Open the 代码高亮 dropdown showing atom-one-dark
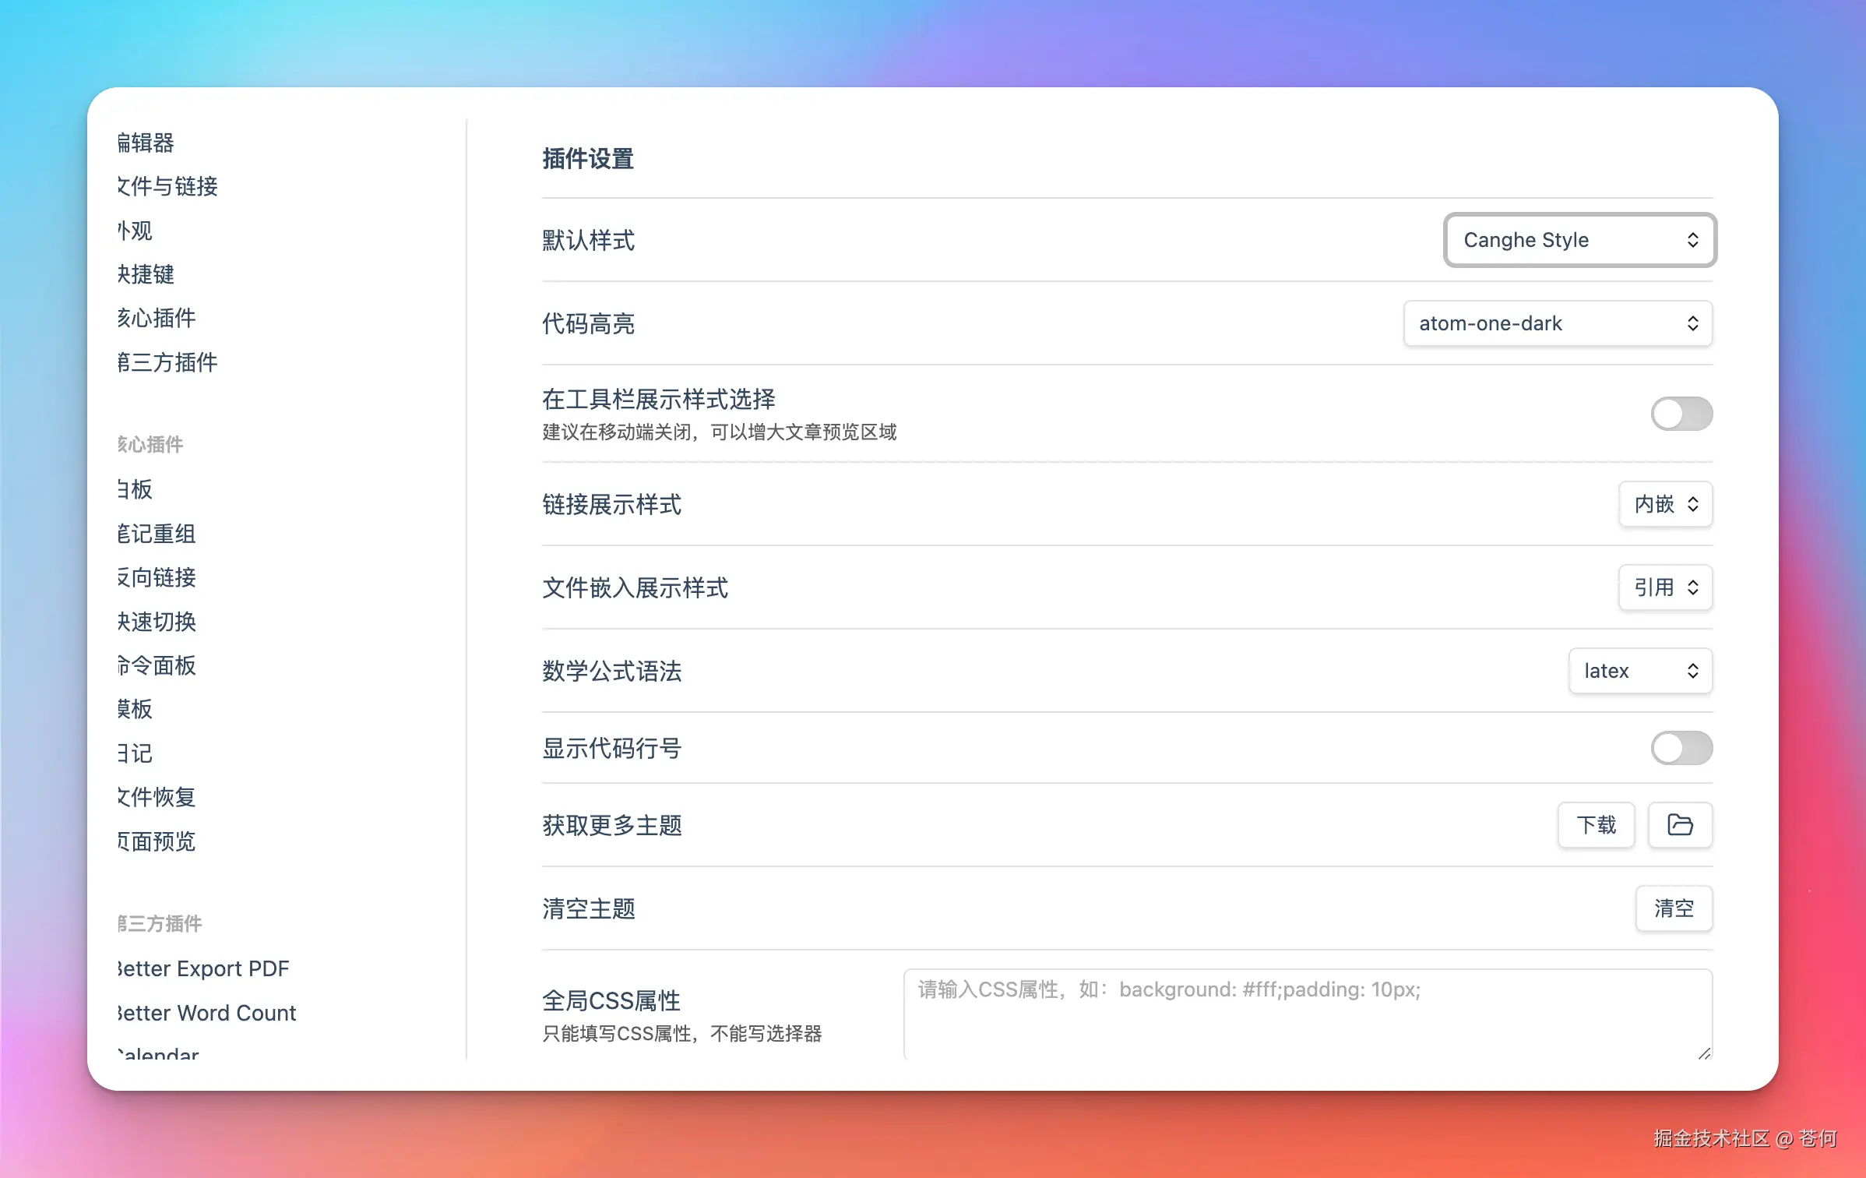This screenshot has height=1178, width=1866. 1557,323
